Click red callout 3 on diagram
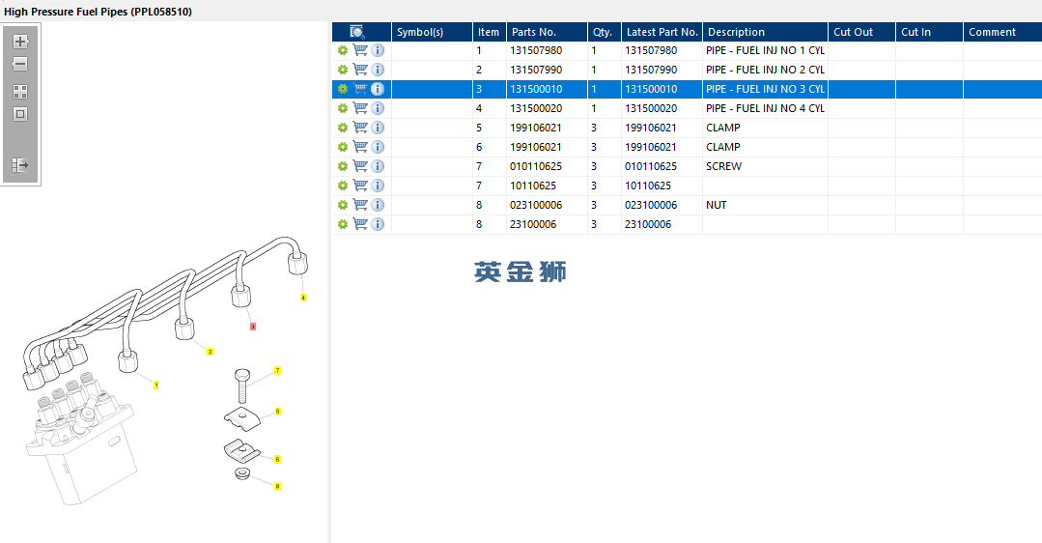Image resolution: width=1042 pixels, height=543 pixels. pyautogui.click(x=252, y=327)
